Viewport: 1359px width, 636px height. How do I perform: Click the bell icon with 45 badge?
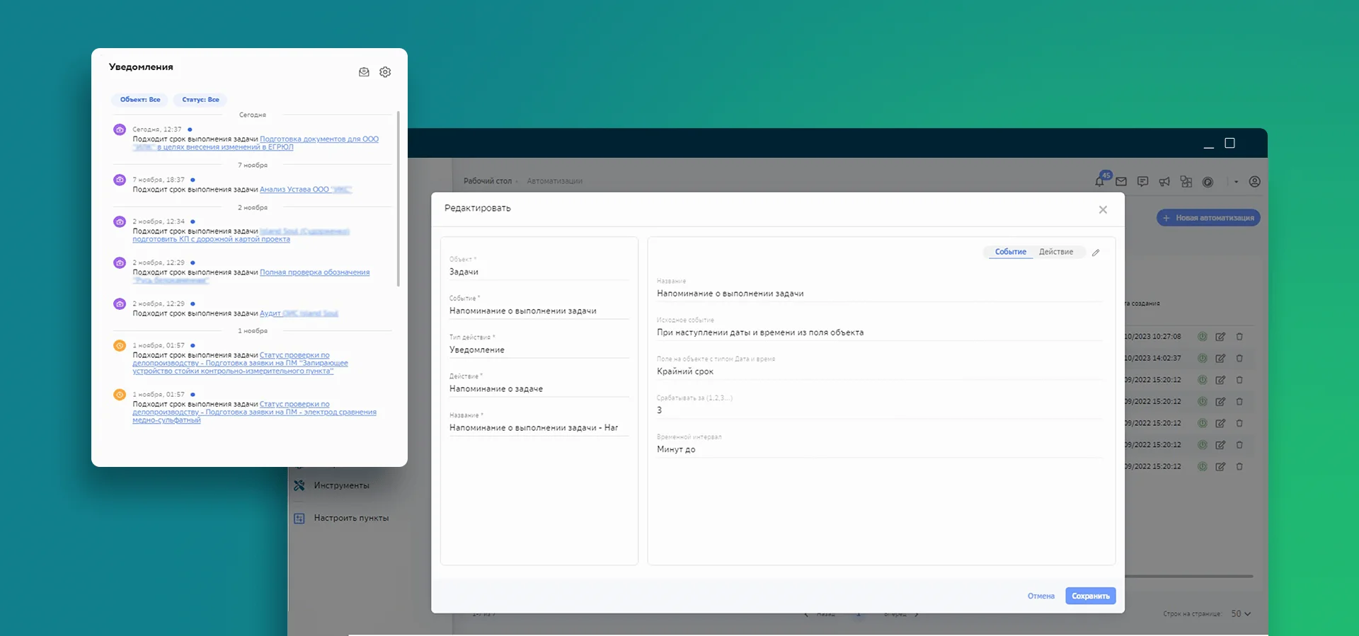pyautogui.click(x=1099, y=181)
